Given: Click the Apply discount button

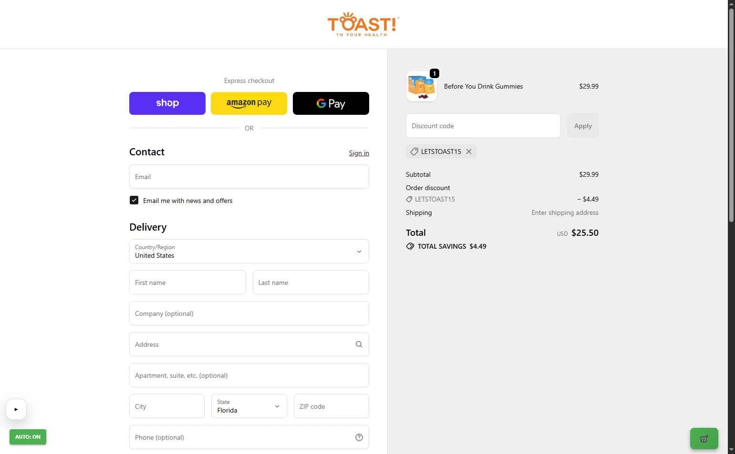Looking at the screenshot, I should [x=583, y=126].
